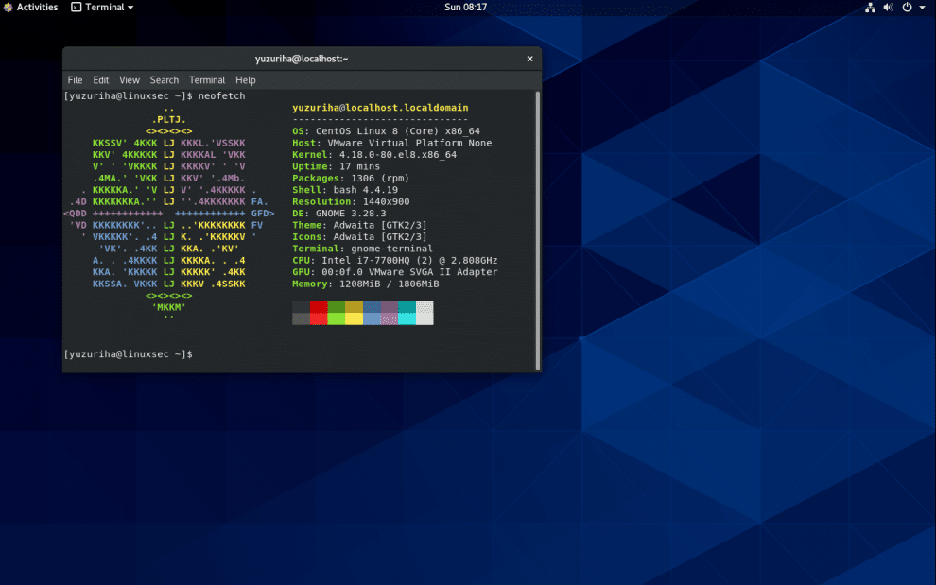Click the wired network icon in top bar
The image size is (936, 585).
(x=870, y=8)
